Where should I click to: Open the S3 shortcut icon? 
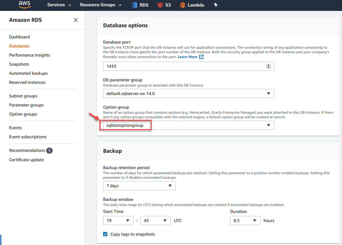[x=160, y=5]
